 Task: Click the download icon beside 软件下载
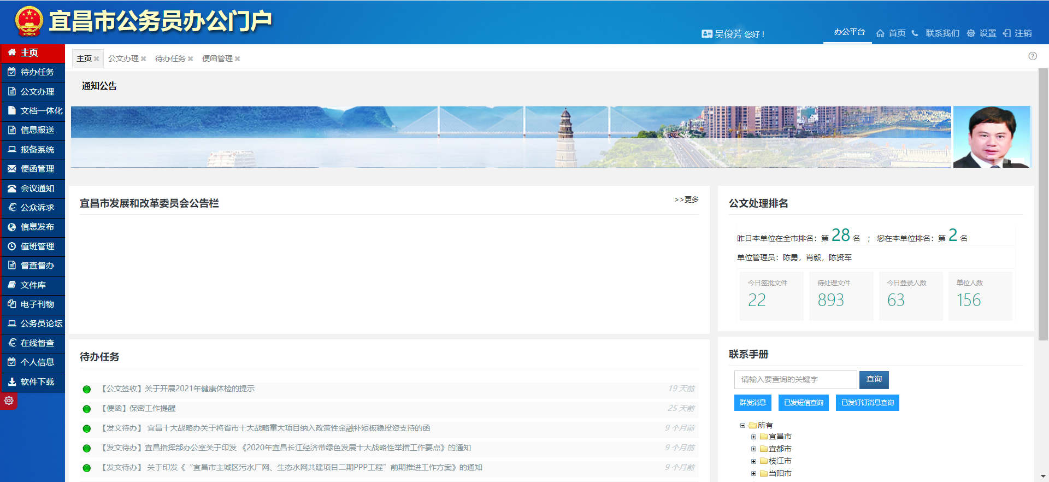point(11,382)
